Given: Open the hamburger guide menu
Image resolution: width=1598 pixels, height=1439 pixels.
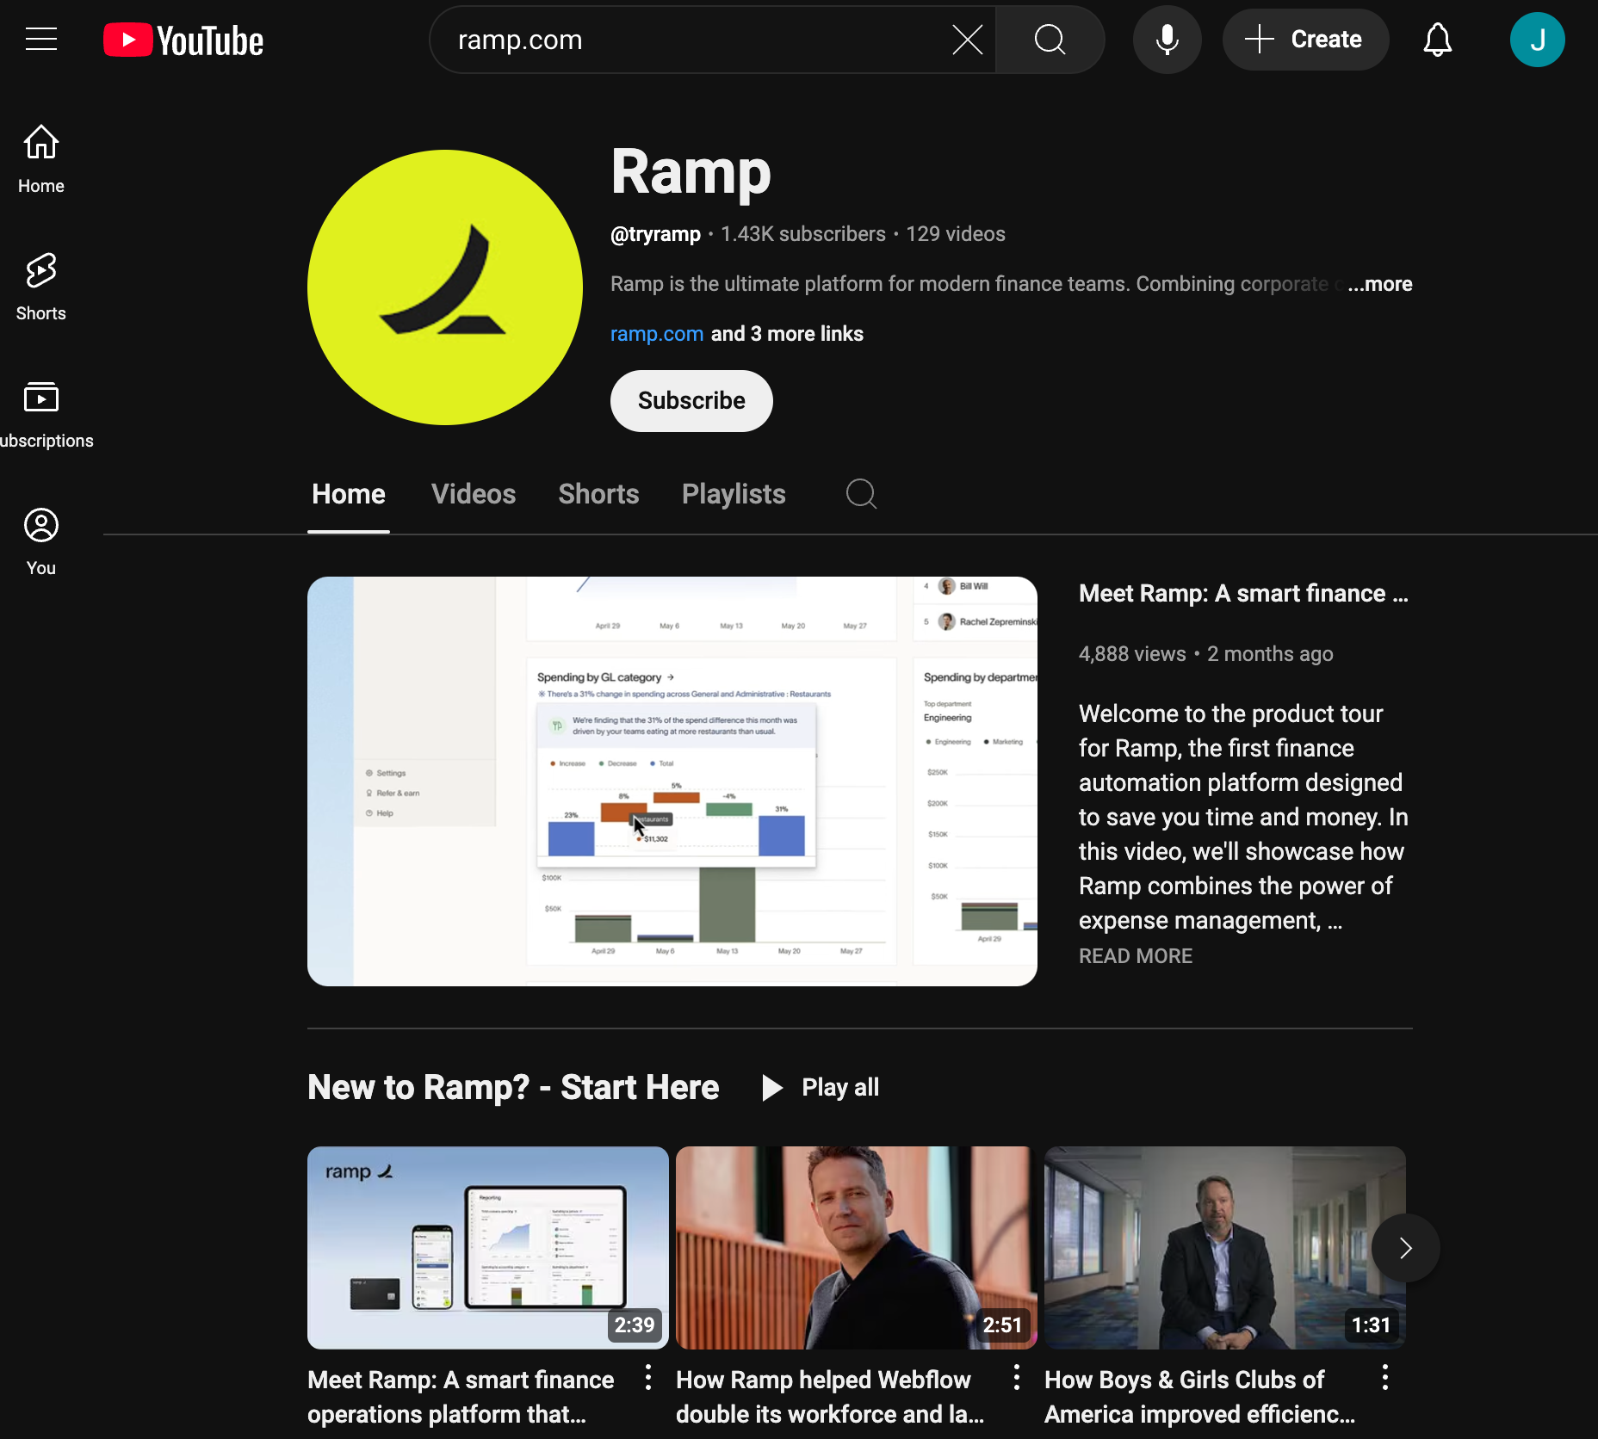Looking at the screenshot, I should point(40,40).
